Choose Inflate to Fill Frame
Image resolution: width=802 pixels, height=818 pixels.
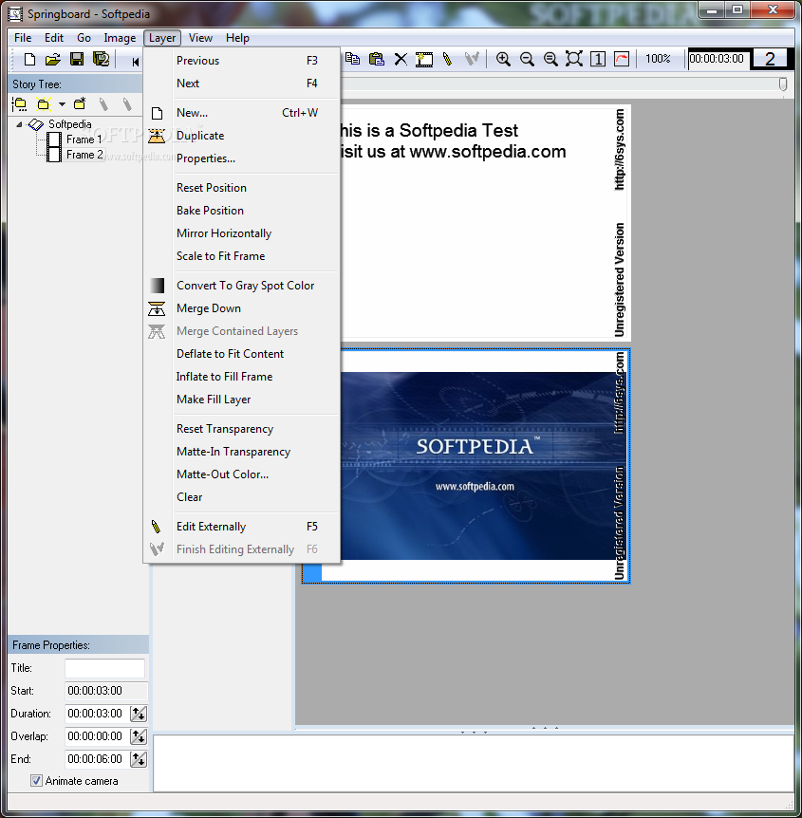click(242, 377)
